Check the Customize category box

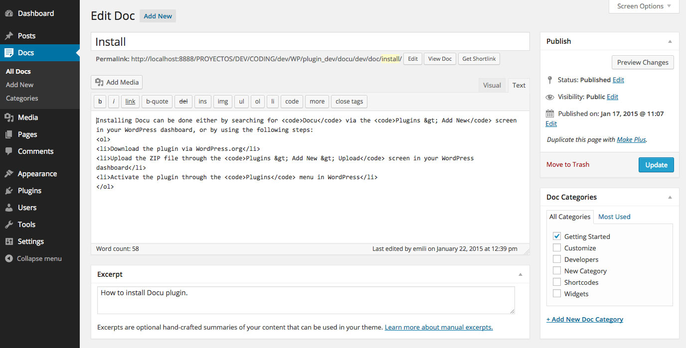557,247
